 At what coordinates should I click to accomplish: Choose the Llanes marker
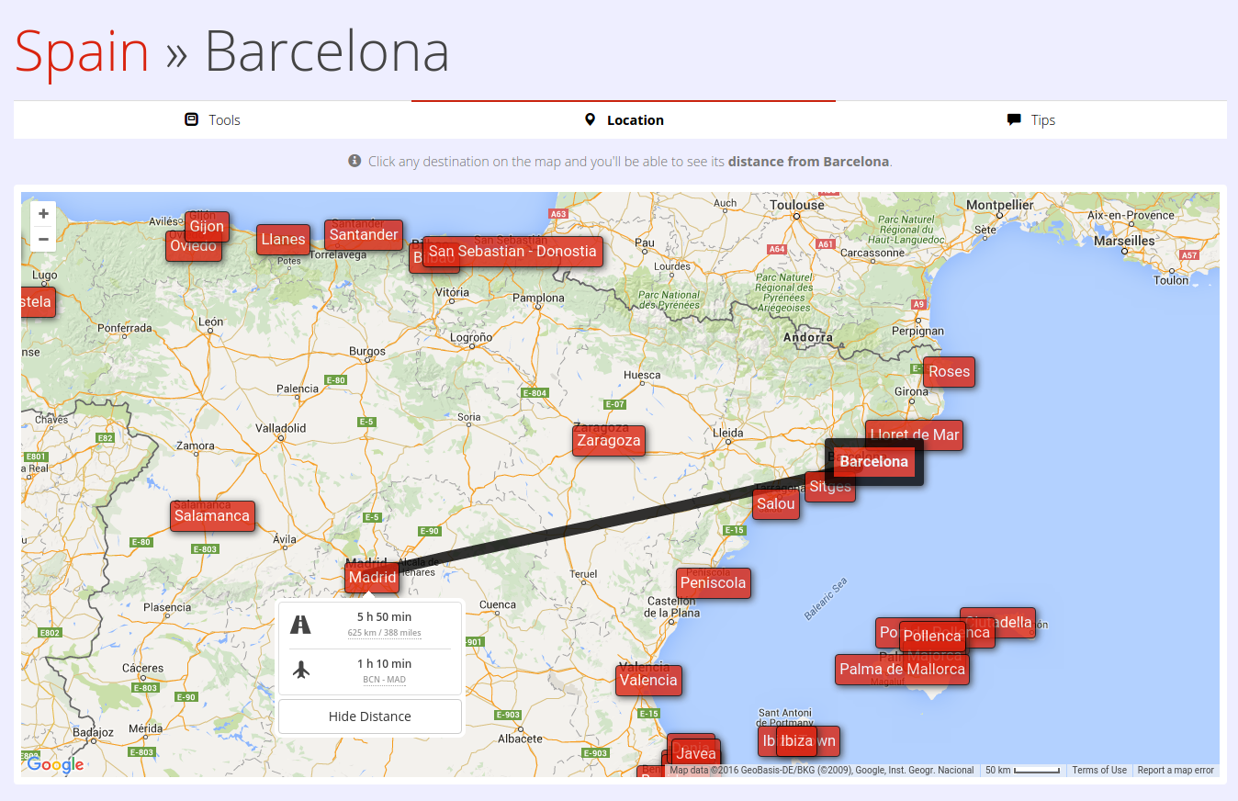tap(283, 240)
